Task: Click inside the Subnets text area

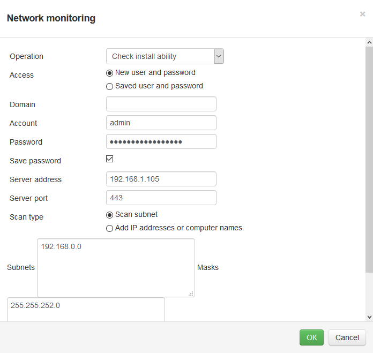Action: [x=115, y=268]
